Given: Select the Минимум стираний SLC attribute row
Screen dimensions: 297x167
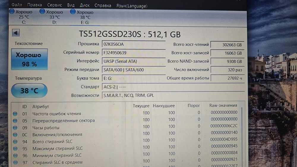Looking at the screenshot, I should coord(126,154).
